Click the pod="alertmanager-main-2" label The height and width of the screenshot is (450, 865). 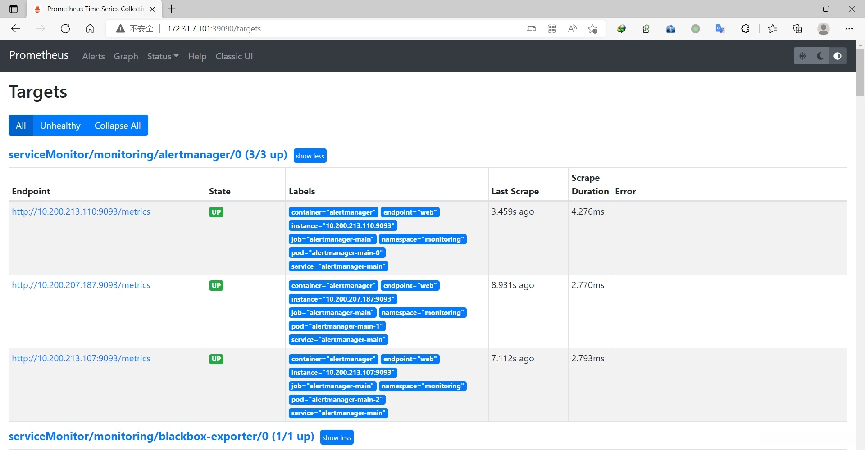(x=337, y=400)
